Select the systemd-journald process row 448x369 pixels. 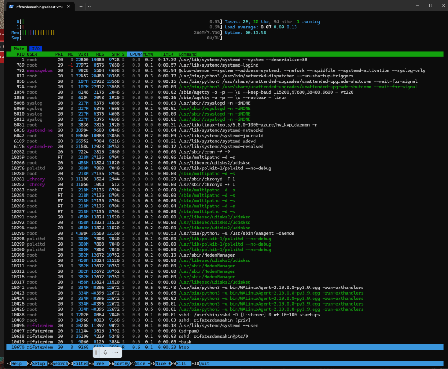click(x=225, y=136)
